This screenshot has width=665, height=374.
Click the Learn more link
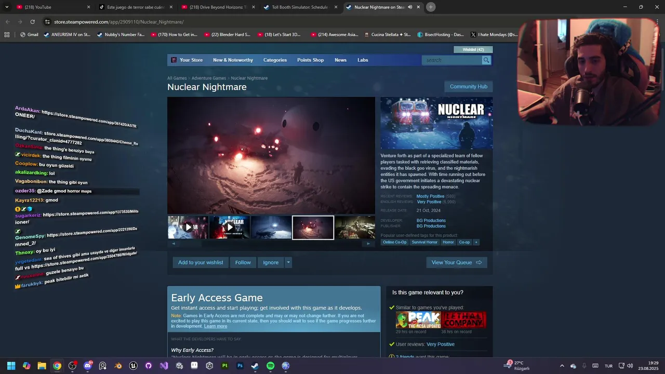(x=216, y=326)
